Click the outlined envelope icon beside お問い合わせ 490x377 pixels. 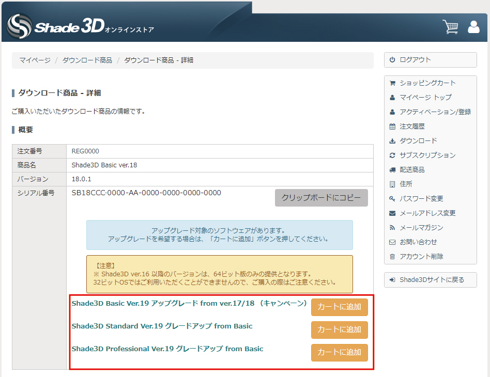click(x=392, y=242)
